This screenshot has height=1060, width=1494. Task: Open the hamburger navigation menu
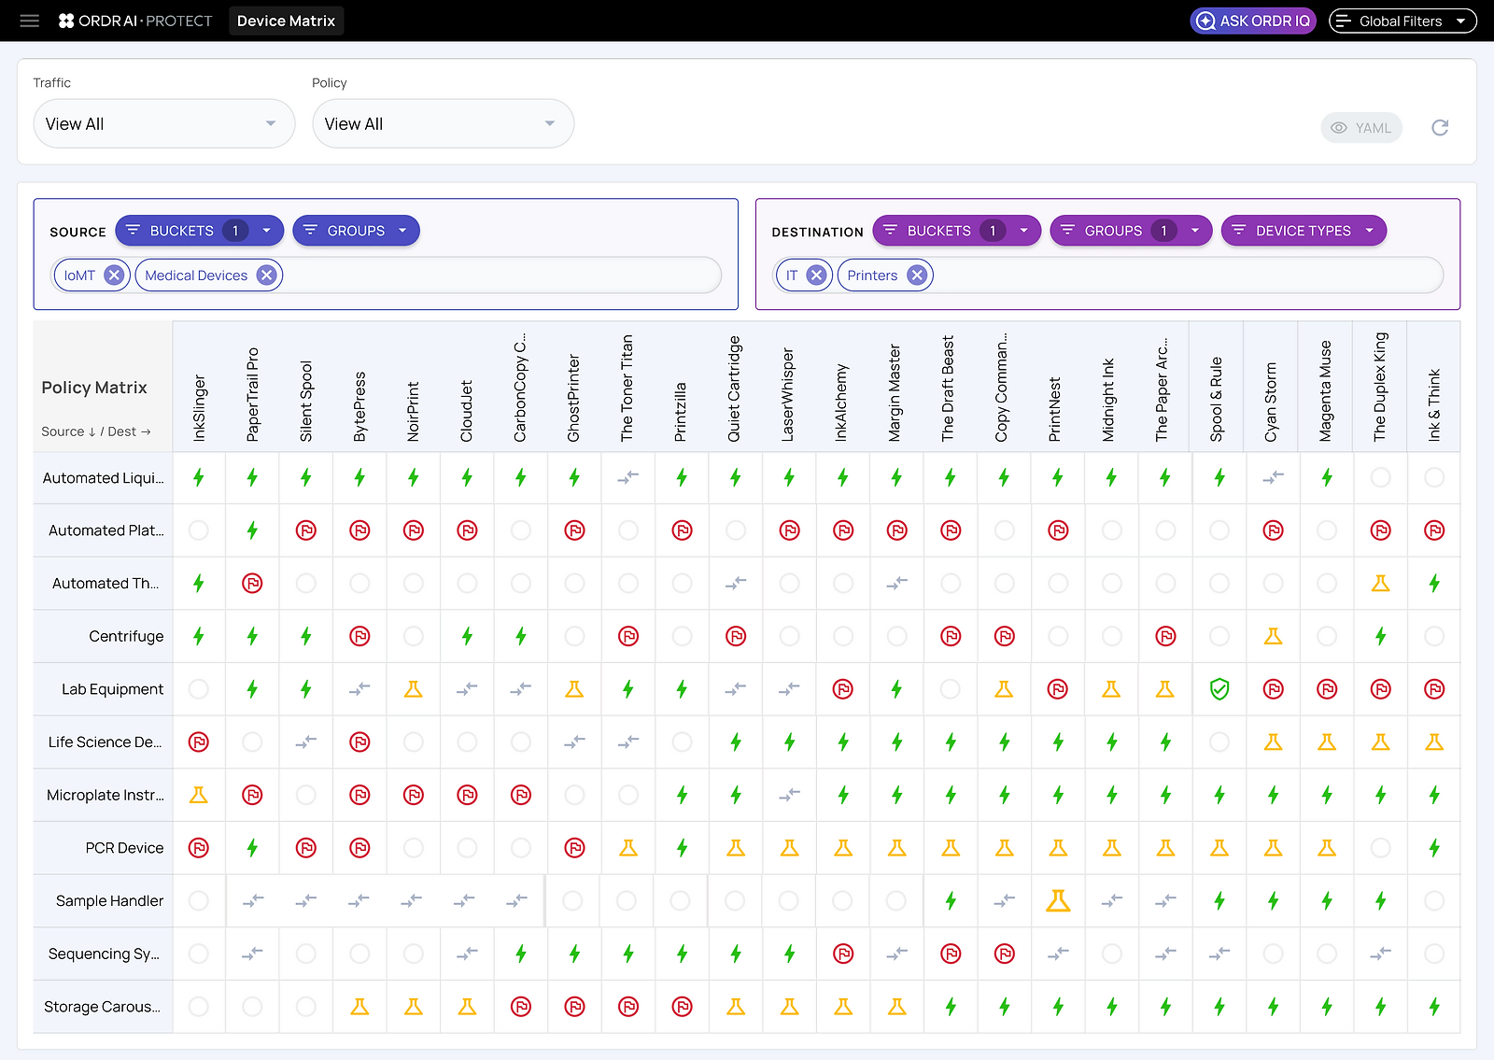pyautogui.click(x=30, y=21)
